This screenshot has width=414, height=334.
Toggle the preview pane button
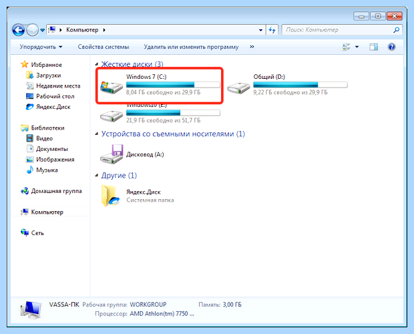click(374, 47)
